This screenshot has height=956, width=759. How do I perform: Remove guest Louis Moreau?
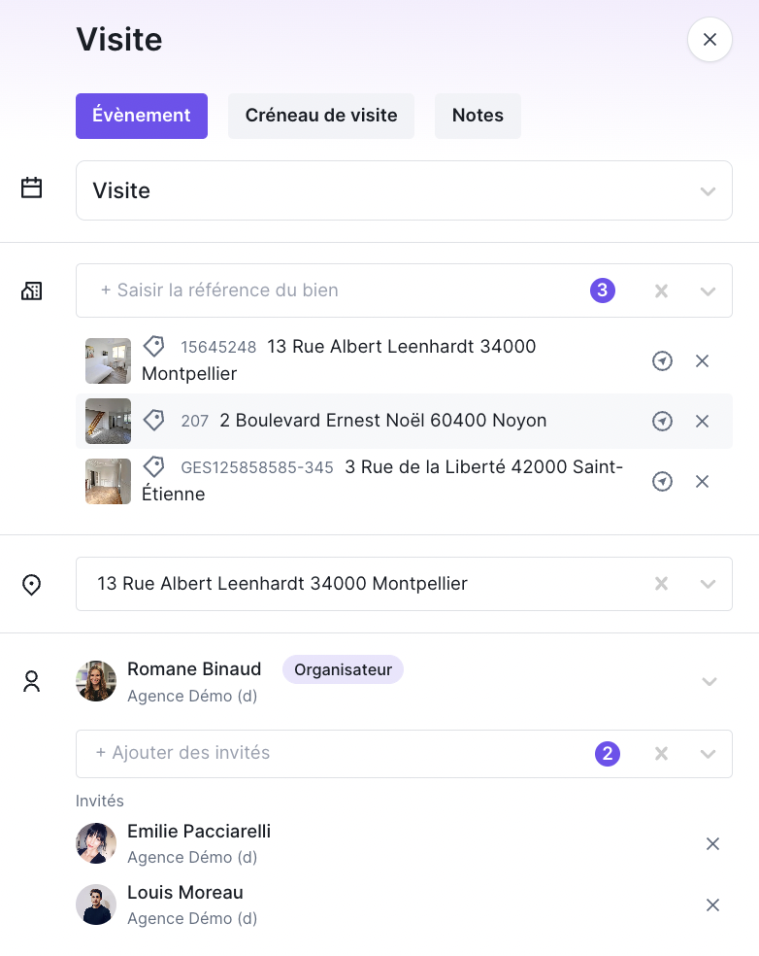pos(712,905)
